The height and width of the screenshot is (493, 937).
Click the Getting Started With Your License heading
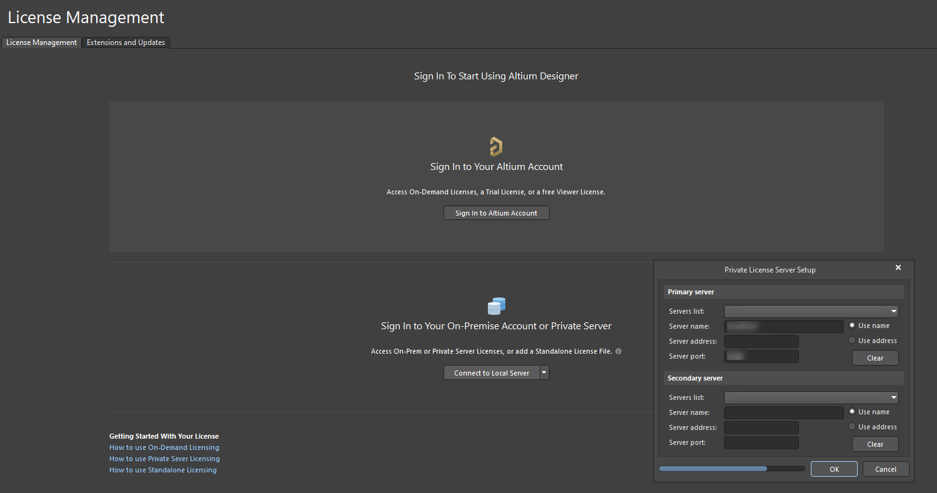click(x=164, y=436)
